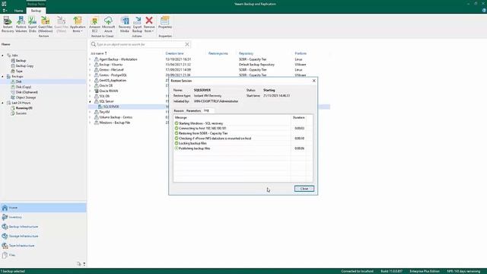Select Backup Copy in the tree
Viewport: 487px width, 274px height.
24,66
